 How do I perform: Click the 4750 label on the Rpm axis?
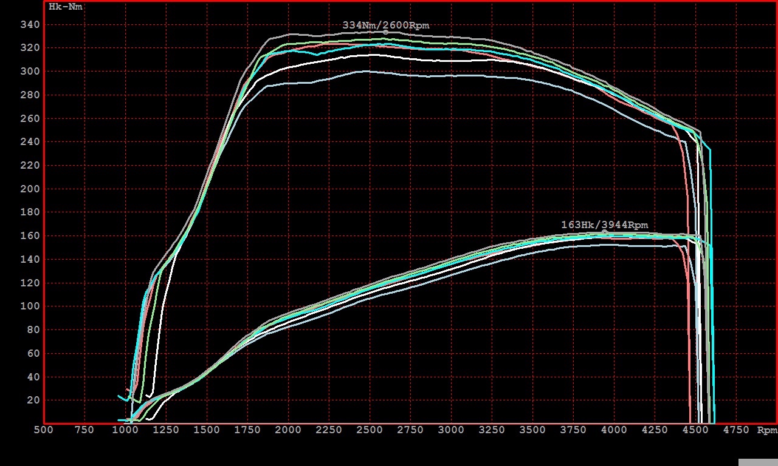pyautogui.click(x=736, y=430)
